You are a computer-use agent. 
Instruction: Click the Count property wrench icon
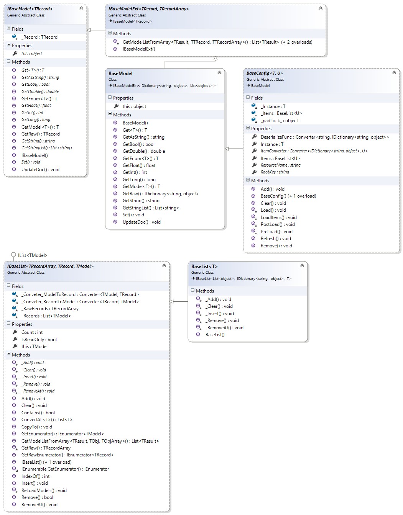(x=15, y=332)
